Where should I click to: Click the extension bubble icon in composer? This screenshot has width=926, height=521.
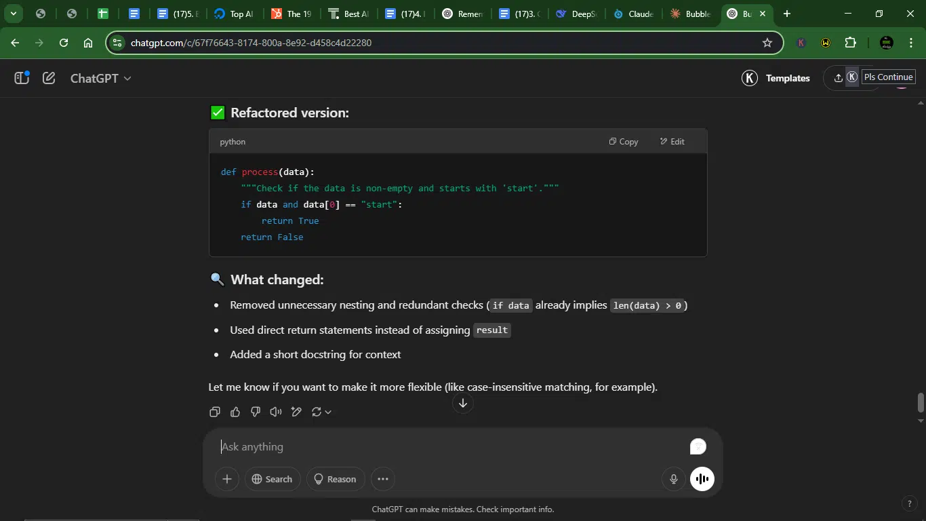[698, 446]
